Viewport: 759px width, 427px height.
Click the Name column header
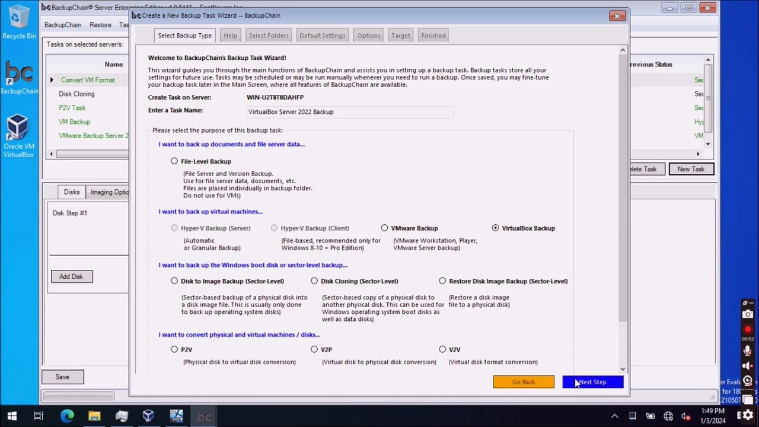(x=114, y=64)
